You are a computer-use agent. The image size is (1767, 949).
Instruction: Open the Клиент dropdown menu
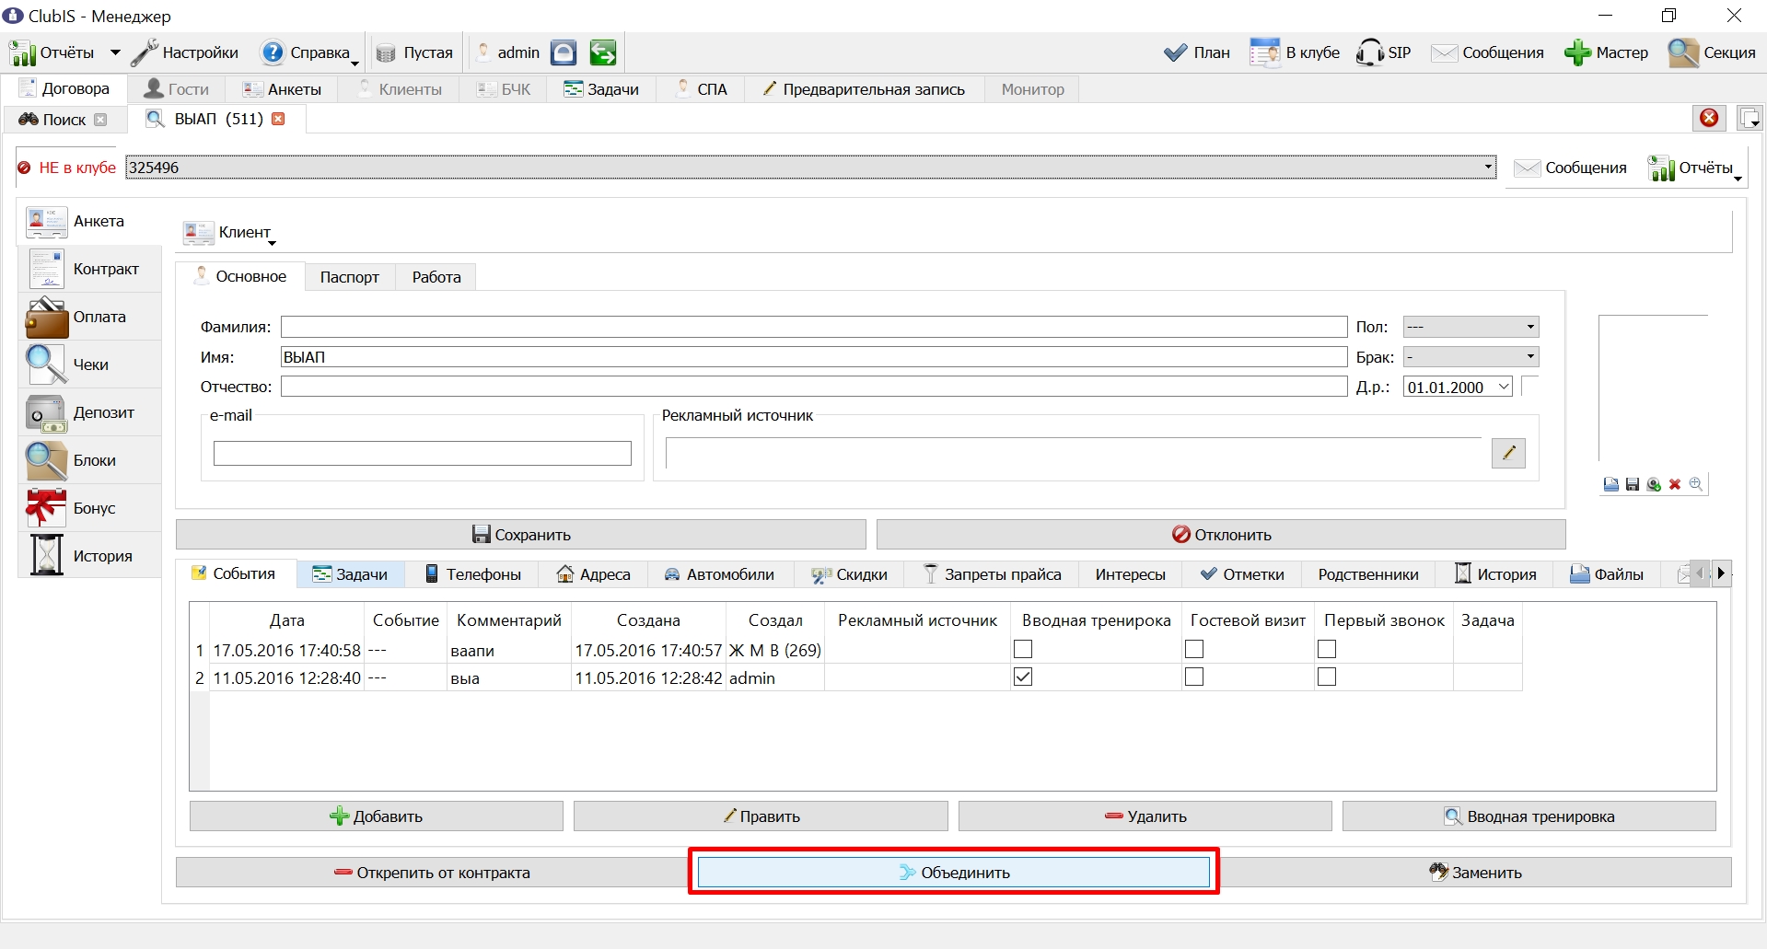point(228,233)
